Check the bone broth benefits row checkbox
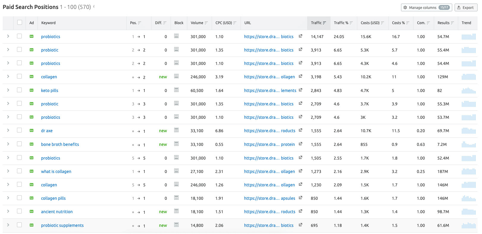Screen dimensions: 482x234 (19, 144)
